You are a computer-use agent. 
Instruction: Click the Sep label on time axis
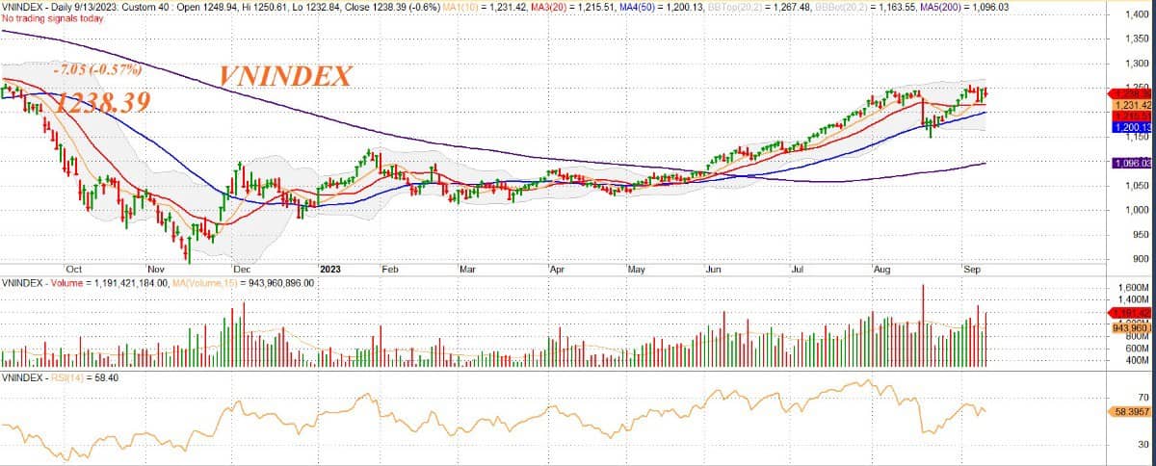click(970, 271)
